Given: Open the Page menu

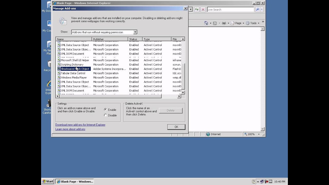Looking at the screenshot, I should (237, 23).
